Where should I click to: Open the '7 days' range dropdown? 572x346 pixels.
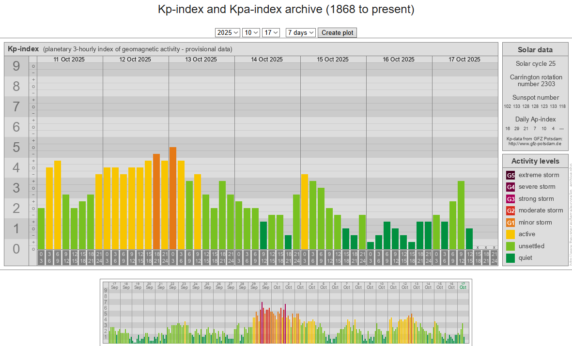[x=301, y=32]
